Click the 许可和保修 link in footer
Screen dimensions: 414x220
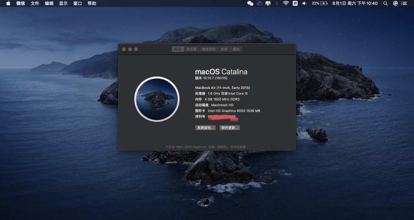(x=238, y=147)
